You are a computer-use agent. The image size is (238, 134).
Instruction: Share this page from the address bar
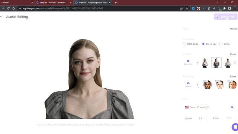pyautogui.click(x=181, y=9)
